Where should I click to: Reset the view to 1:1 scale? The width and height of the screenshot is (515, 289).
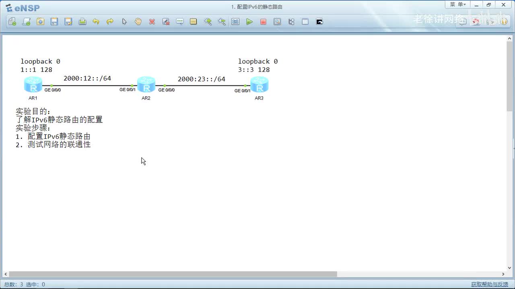click(235, 22)
